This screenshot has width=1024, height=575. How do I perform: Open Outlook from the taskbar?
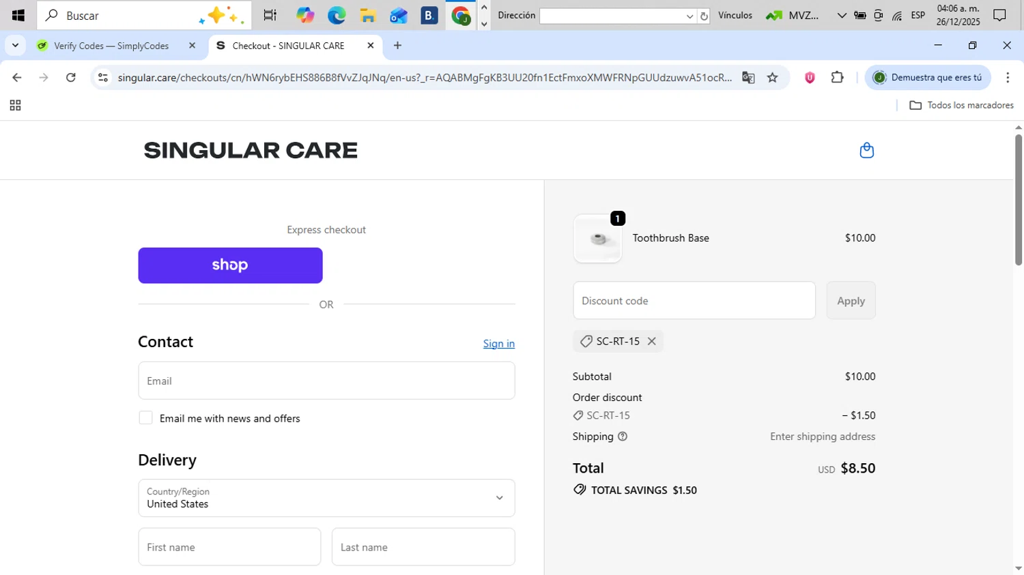pos(399,15)
